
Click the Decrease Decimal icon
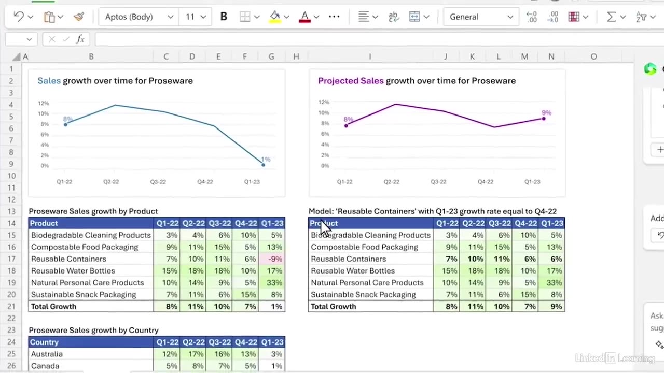[553, 17]
